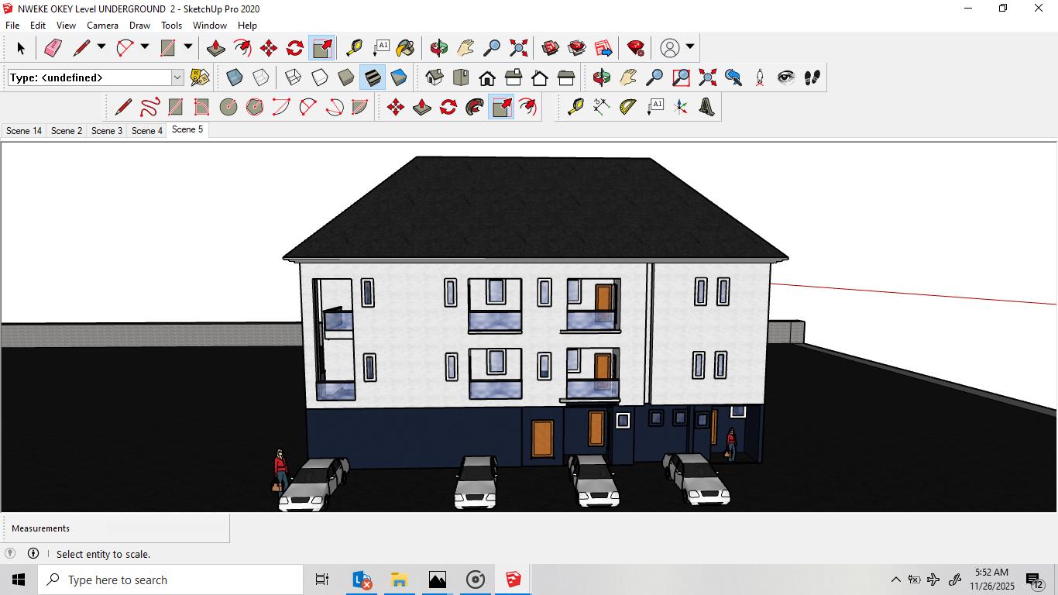Open the 3D Warehouse
Image resolution: width=1058 pixels, height=595 pixels.
(x=551, y=48)
